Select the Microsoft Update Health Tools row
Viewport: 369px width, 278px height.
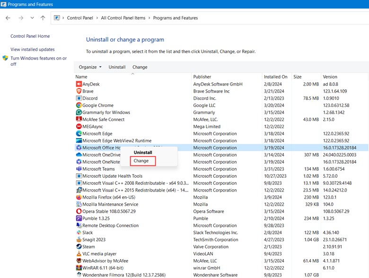[x=221, y=176]
